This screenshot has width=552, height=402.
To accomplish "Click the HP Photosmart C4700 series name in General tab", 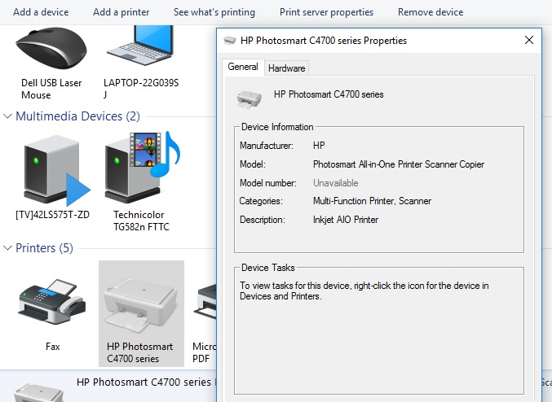I will pos(329,94).
